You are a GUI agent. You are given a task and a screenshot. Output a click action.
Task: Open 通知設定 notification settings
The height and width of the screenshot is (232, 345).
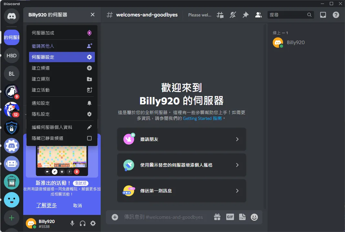click(x=62, y=103)
